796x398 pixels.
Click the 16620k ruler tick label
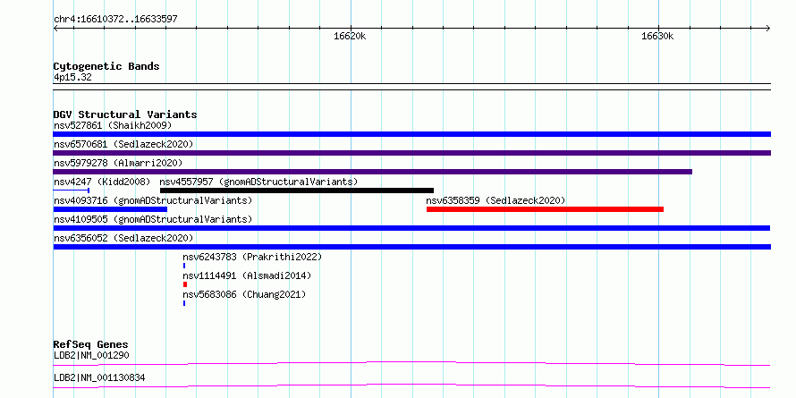[350, 36]
